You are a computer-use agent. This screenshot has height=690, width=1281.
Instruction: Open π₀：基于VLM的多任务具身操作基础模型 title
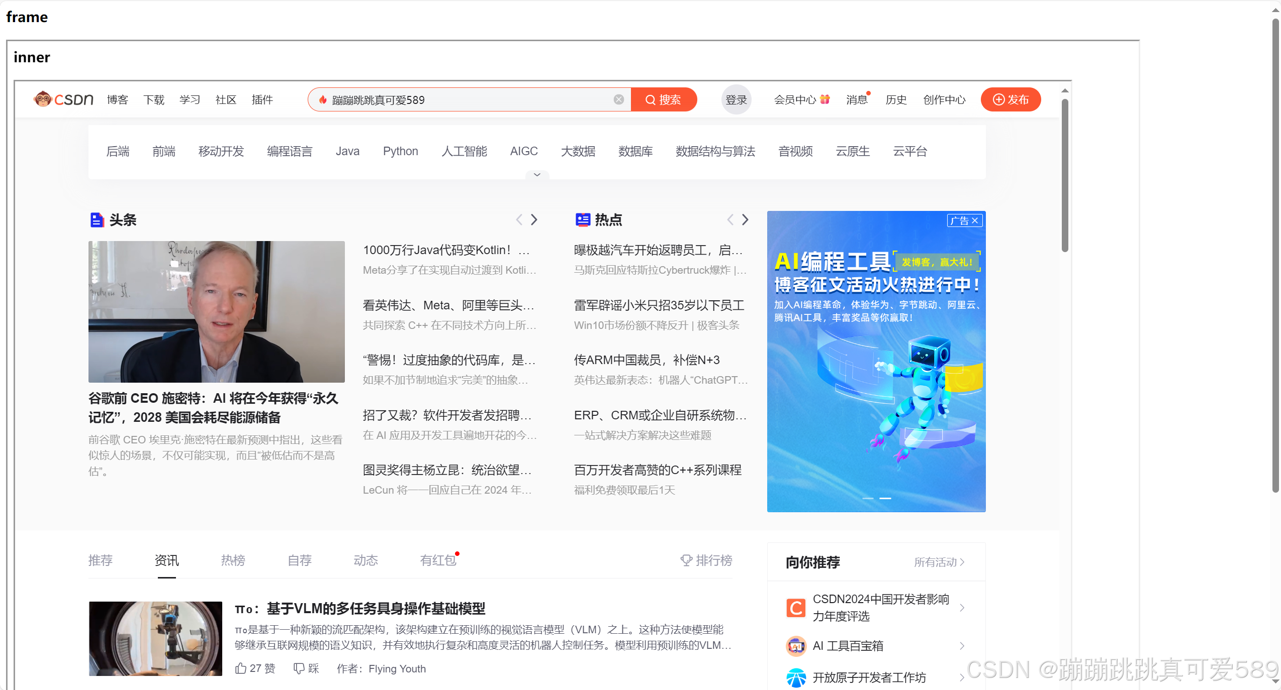click(x=360, y=609)
